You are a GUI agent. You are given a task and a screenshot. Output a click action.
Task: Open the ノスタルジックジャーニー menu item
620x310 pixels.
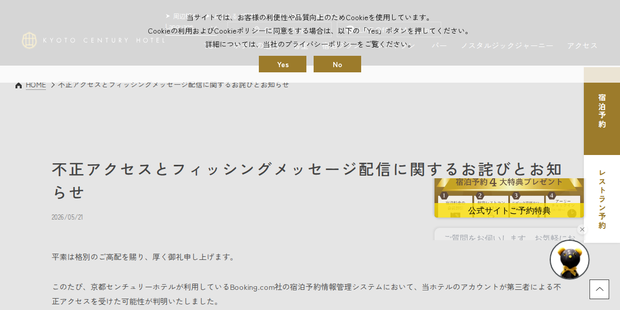[x=507, y=45]
